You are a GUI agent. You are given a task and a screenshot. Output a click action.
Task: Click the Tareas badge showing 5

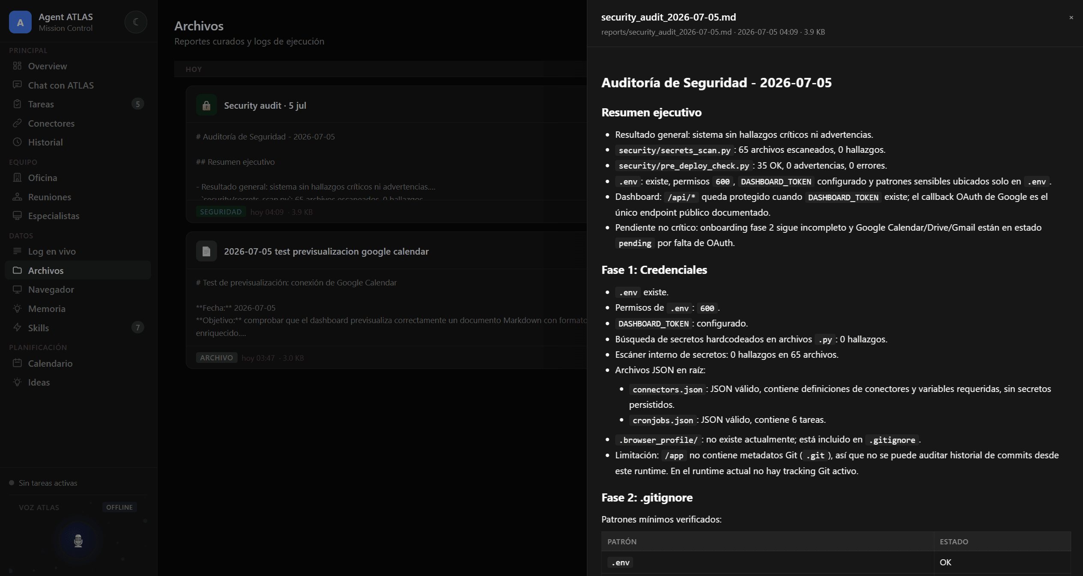[137, 104]
